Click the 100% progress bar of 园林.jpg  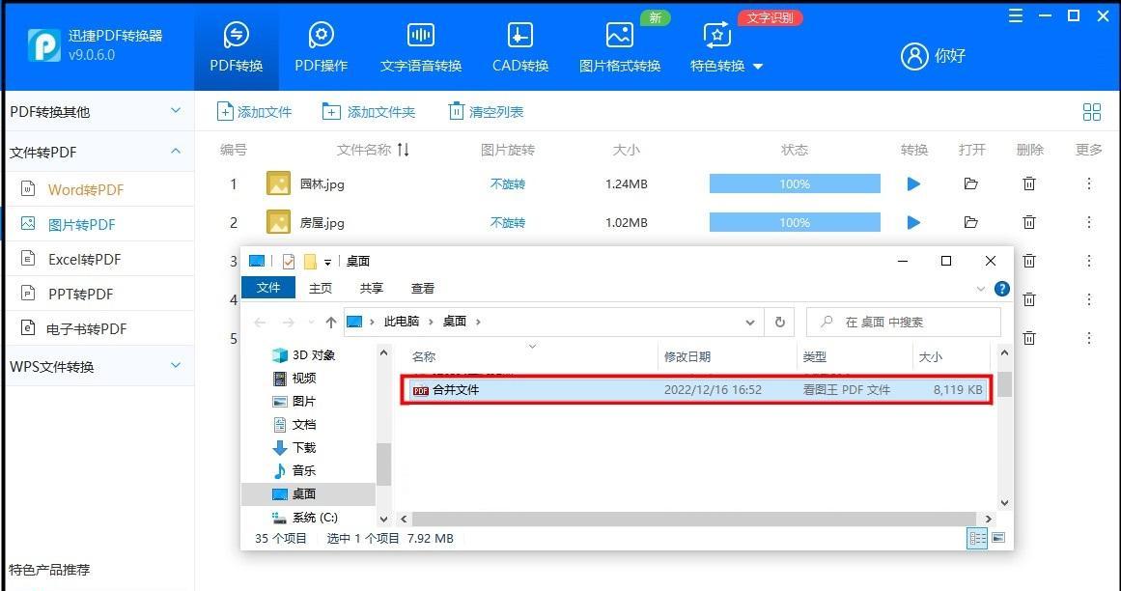pos(795,183)
